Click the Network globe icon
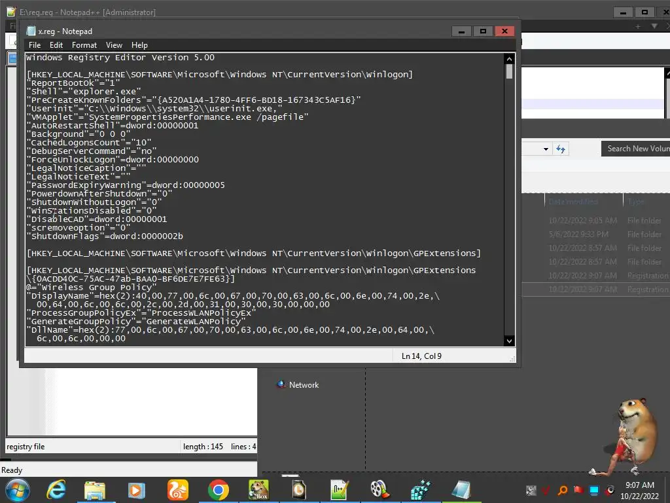 click(281, 384)
